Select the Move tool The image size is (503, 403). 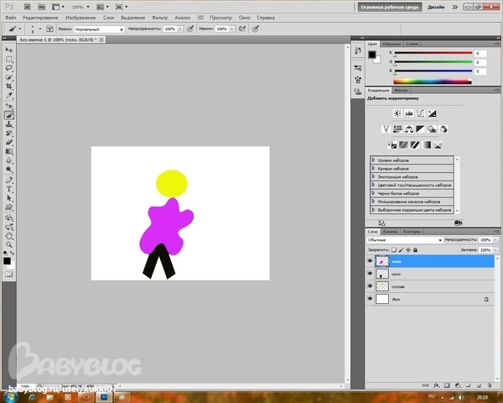[x=9, y=50]
